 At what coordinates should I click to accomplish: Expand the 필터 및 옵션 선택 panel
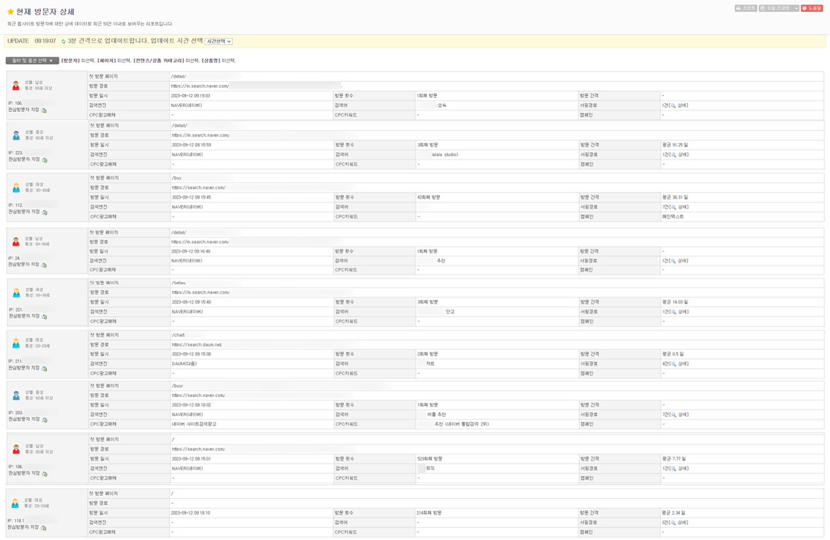point(32,61)
